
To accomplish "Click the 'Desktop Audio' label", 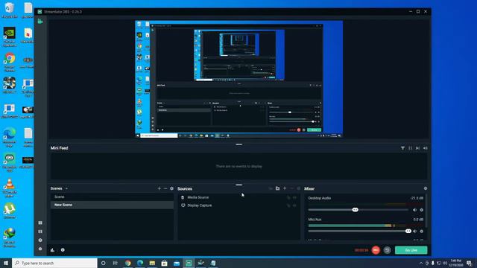I will [x=320, y=198].
